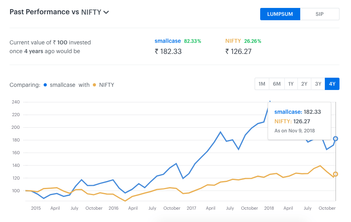Click the 2016 x-axis label

tap(113, 208)
